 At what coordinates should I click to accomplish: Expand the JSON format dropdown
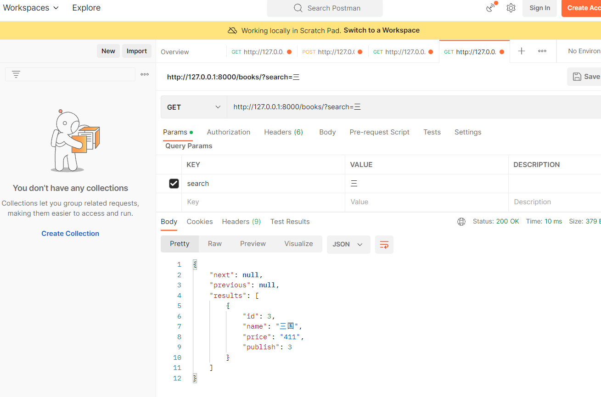(x=348, y=245)
